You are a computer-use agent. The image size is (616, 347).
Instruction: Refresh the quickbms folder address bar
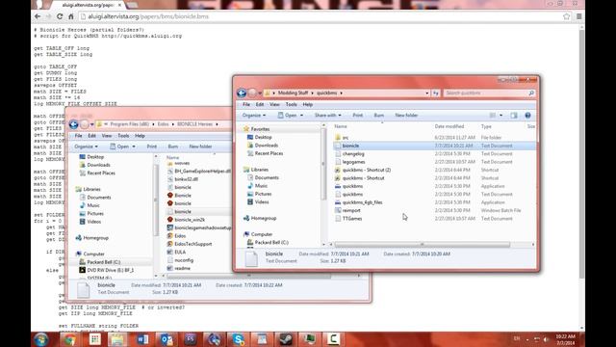tap(436, 93)
